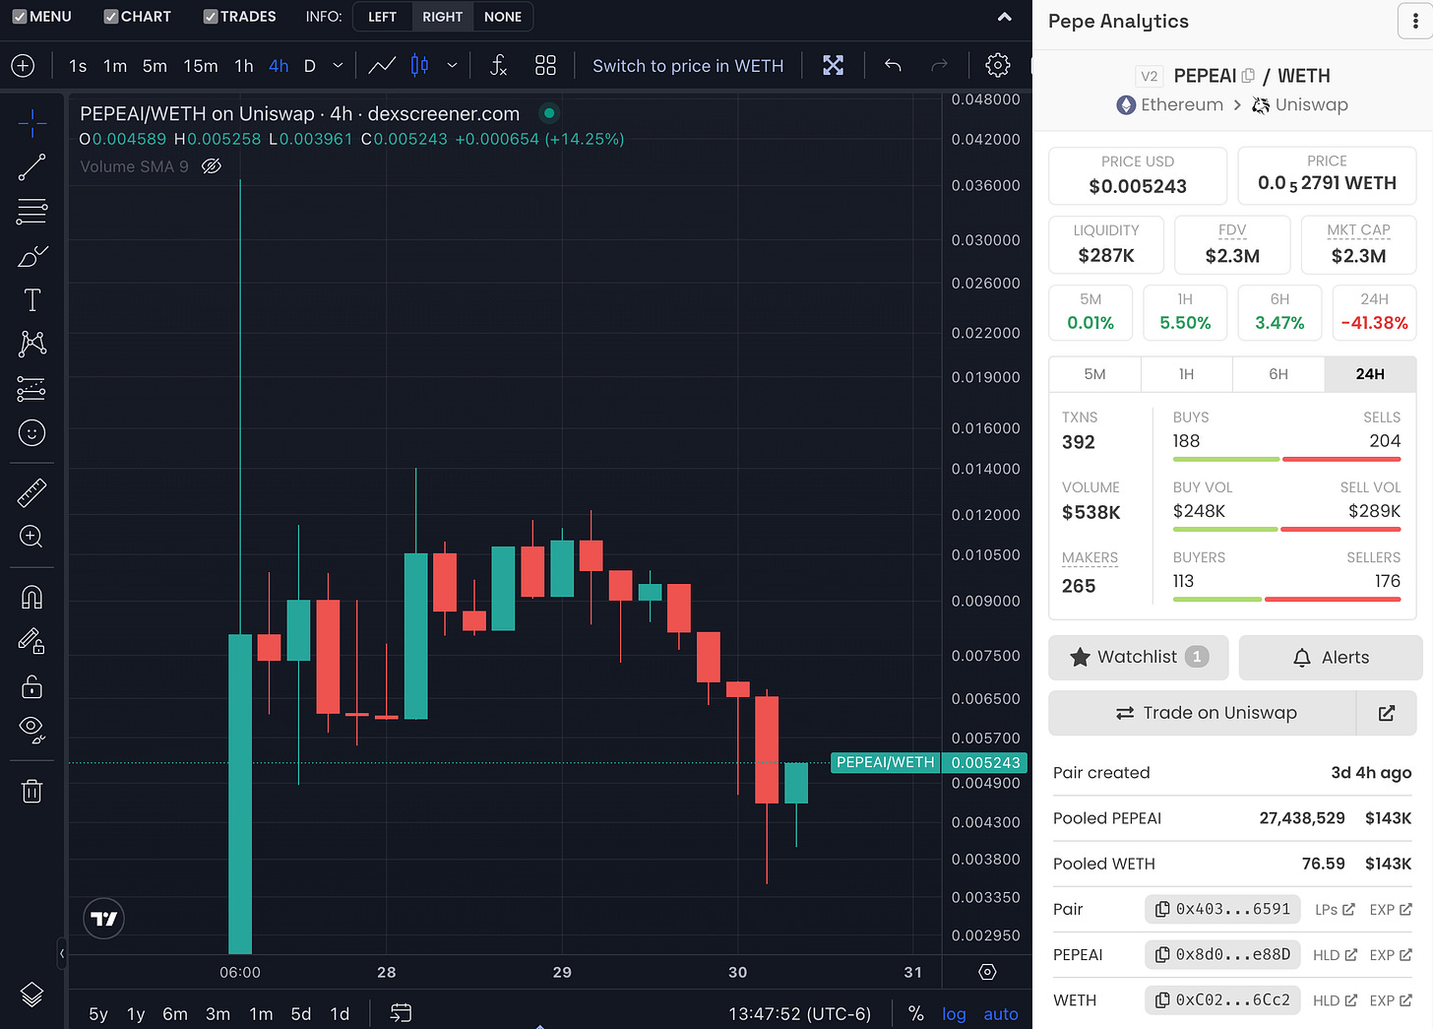Open candlestick chart type selector

[x=419, y=66]
